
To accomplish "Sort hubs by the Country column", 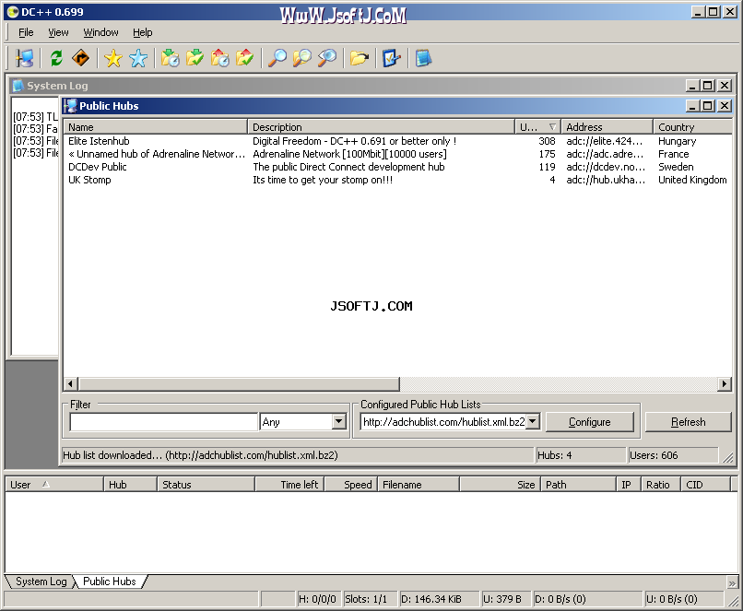I will [692, 127].
